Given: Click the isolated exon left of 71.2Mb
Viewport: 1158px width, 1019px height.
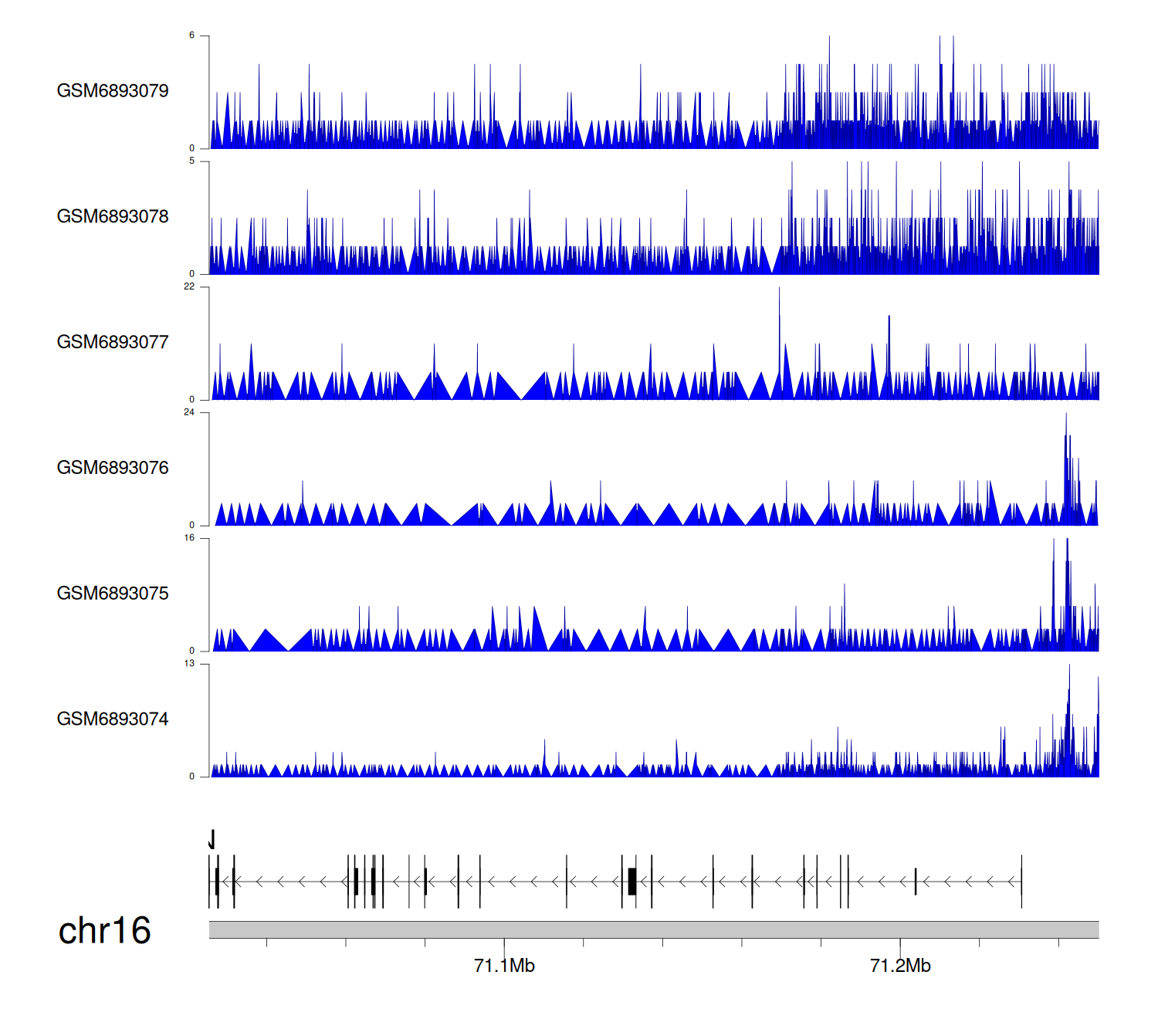Looking at the screenshot, I should (x=916, y=882).
